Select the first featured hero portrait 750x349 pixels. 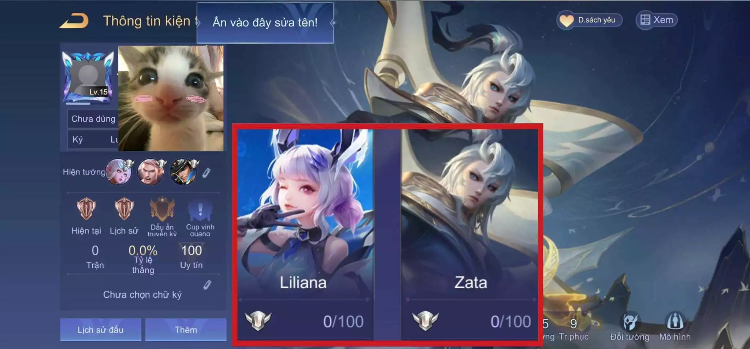pyautogui.click(x=118, y=172)
